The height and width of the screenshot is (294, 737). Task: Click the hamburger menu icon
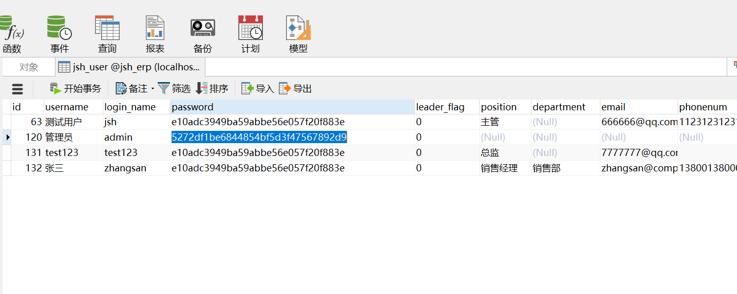17,89
